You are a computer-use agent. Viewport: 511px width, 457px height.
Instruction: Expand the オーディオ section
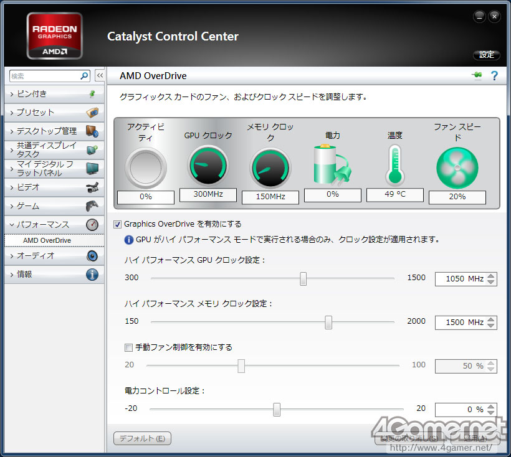click(x=12, y=256)
